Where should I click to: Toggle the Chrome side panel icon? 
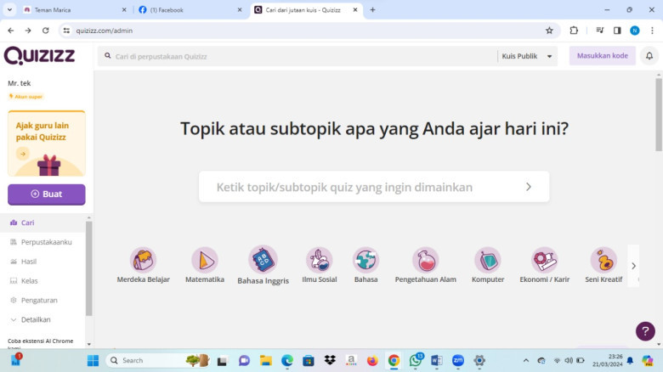[x=617, y=31]
